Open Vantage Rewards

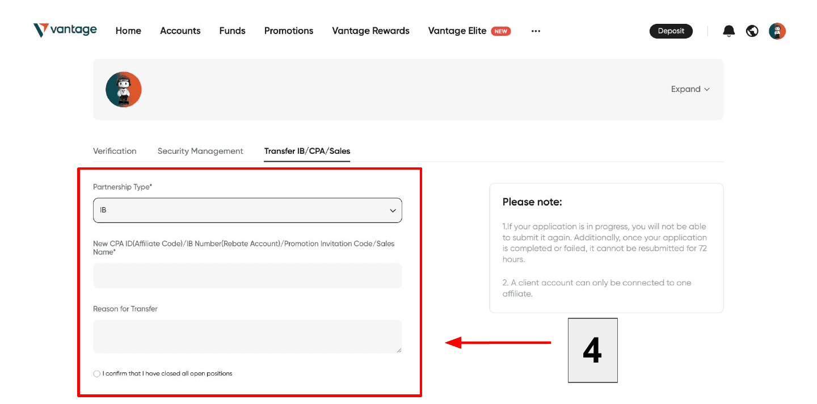pyautogui.click(x=370, y=31)
